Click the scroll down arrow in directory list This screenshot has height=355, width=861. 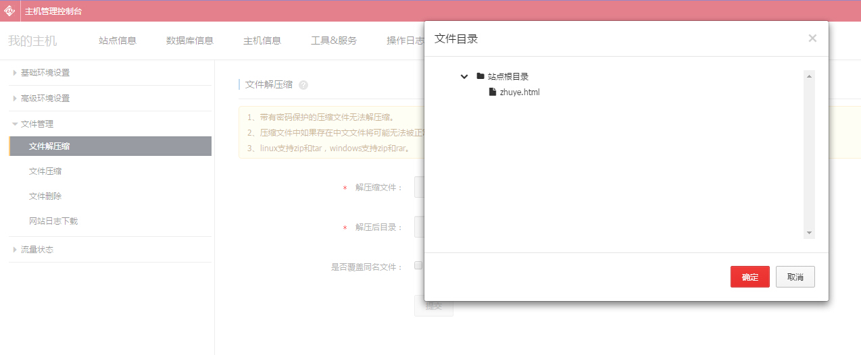pyautogui.click(x=809, y=233)
